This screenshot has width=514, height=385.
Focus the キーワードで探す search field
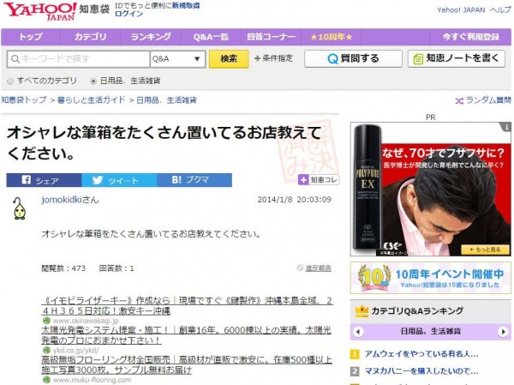77,59
